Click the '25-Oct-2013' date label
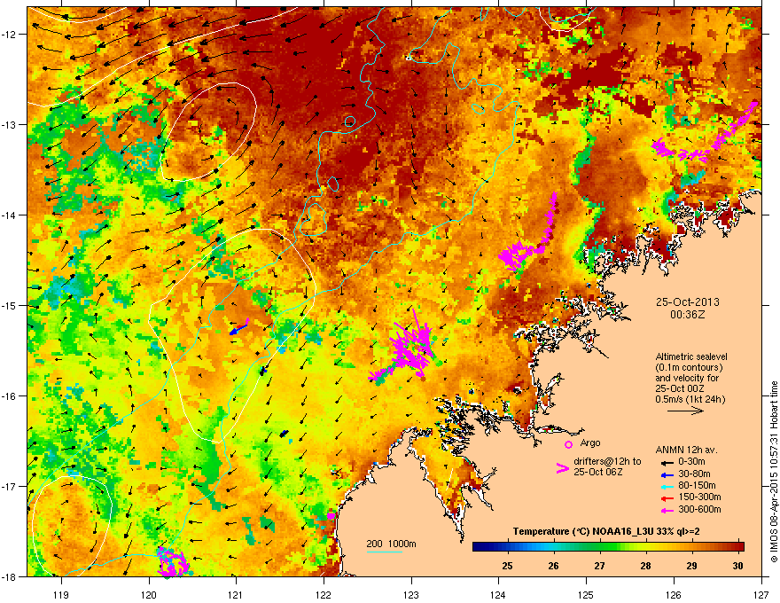Screen dimensions: 780x603 pyautogui.click(x=688, y=302)
